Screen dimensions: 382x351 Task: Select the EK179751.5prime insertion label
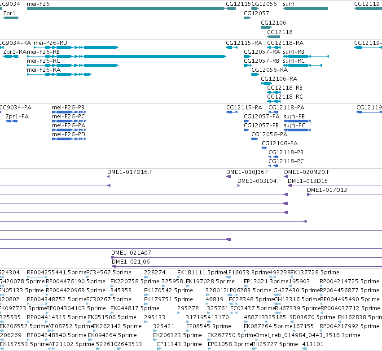[x=168, y=300]
